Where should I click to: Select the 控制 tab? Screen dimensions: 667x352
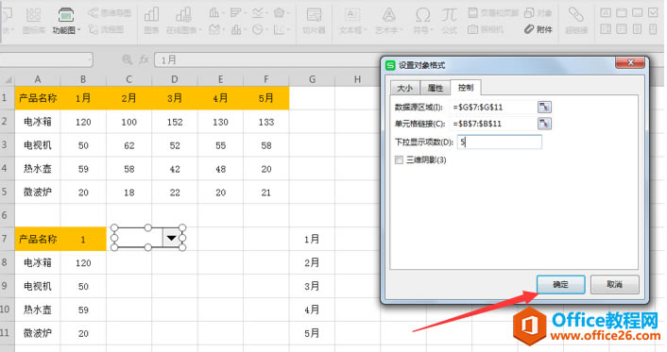[x=466, y=88]
